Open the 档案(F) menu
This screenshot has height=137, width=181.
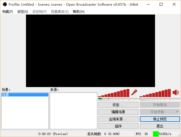pyautogui.click(x=8, y=12)
